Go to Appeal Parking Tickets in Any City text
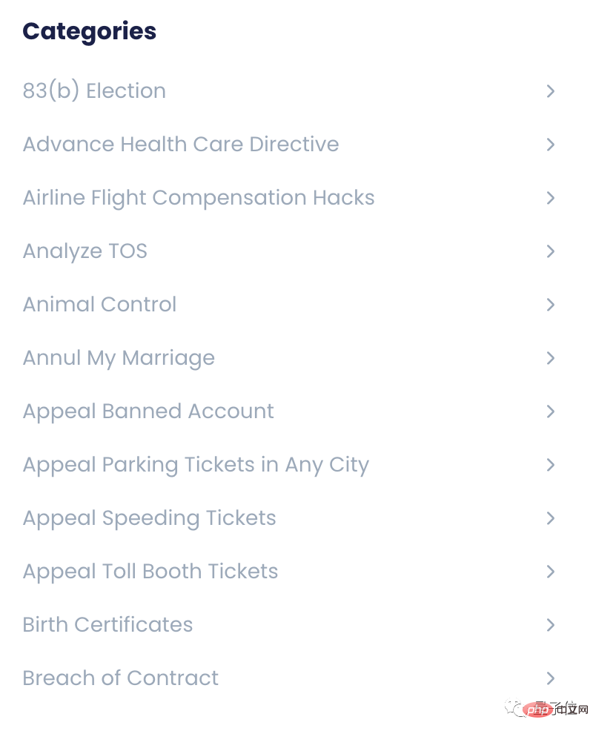This screenshot has width=596, height=734. pyautogui.click(x=196, y=465)
